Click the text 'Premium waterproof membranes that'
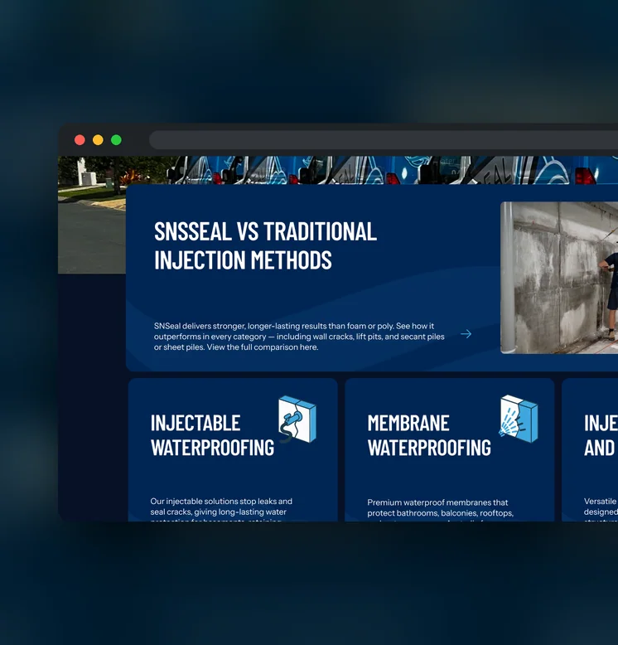The width and height of the screenshot is (618, 645). pos(437,502)
